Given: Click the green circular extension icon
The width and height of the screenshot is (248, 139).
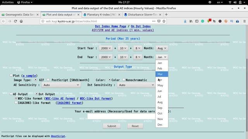Looking at the screenshot, I should pyautogui.click(x=203, y=21).
